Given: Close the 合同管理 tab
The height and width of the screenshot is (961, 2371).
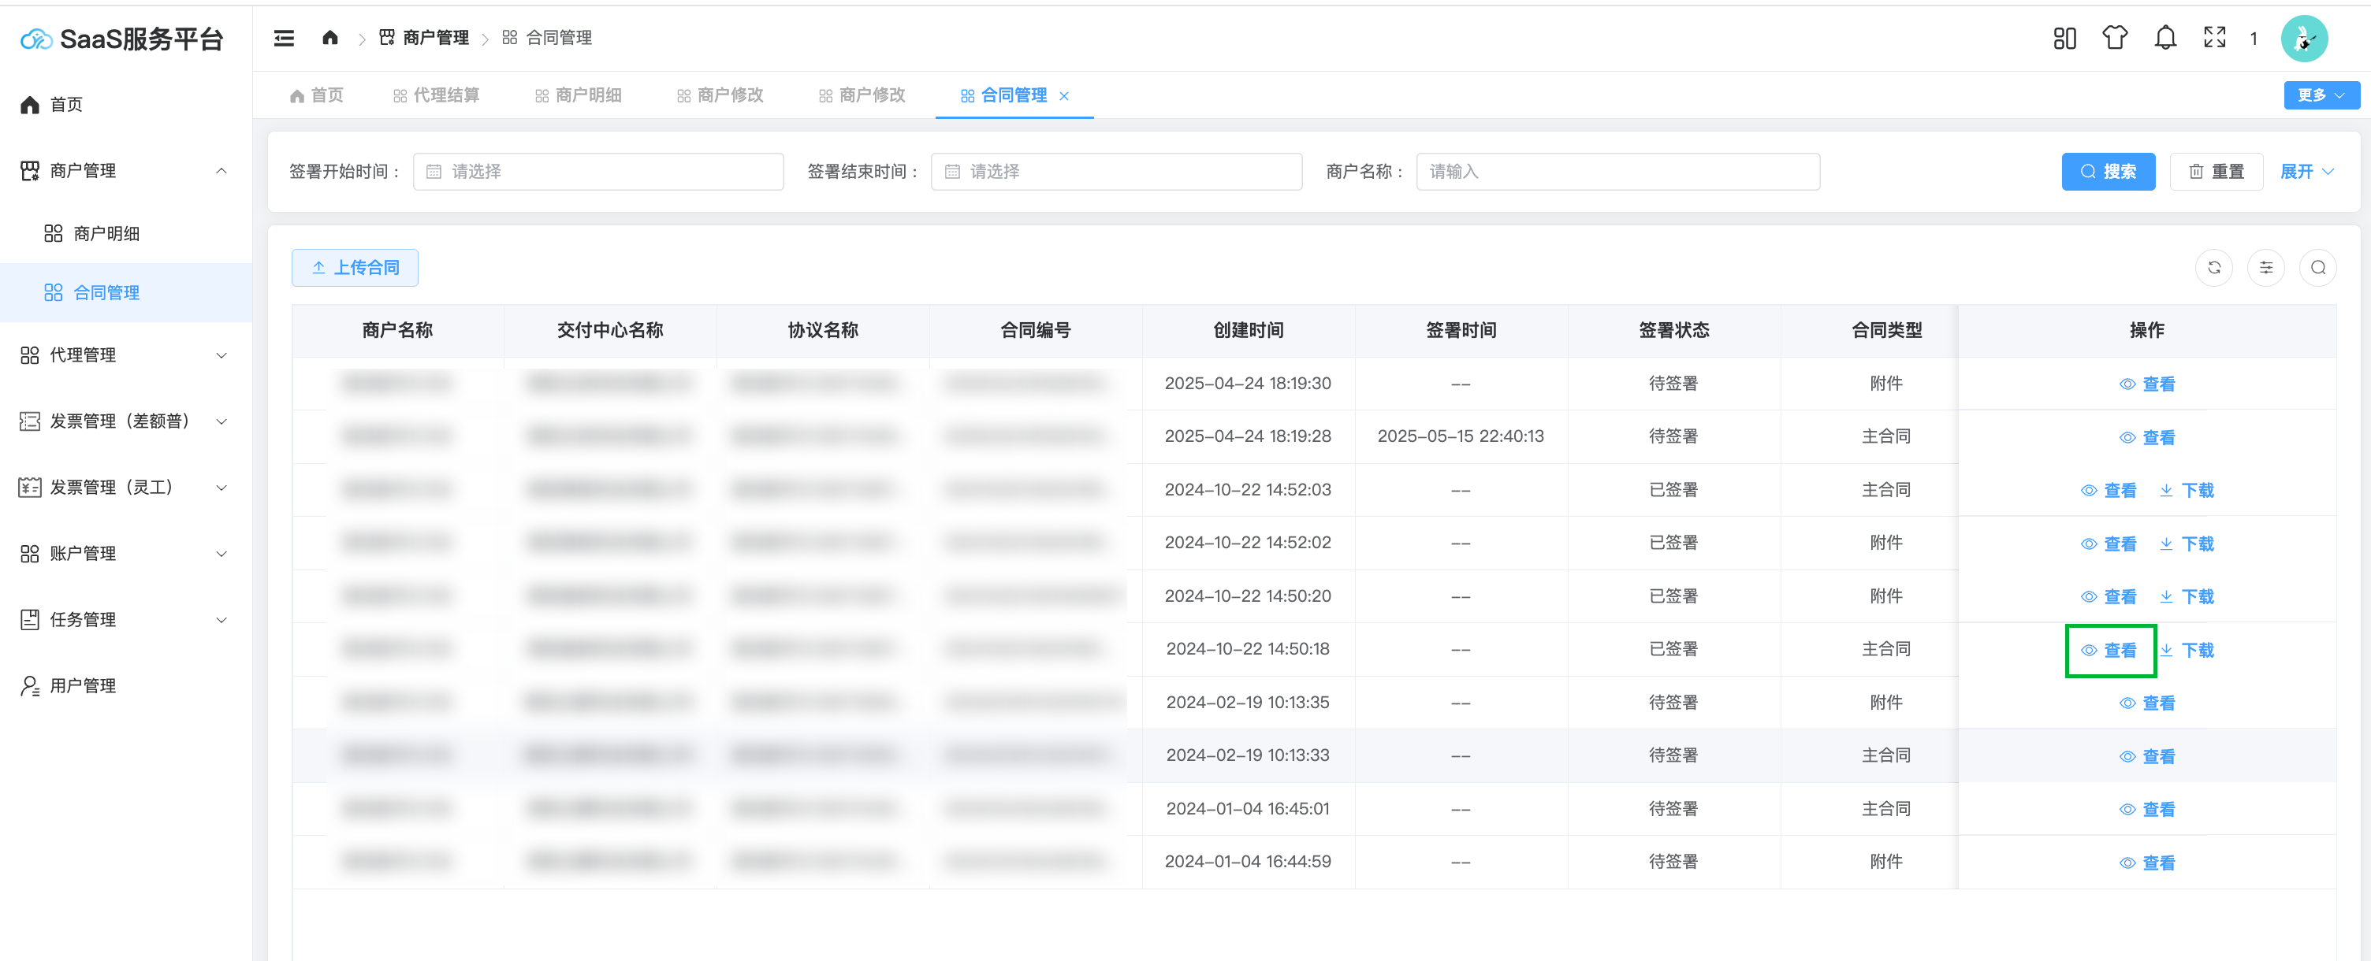Looking at the screenshot, I should pos(1064,95).
